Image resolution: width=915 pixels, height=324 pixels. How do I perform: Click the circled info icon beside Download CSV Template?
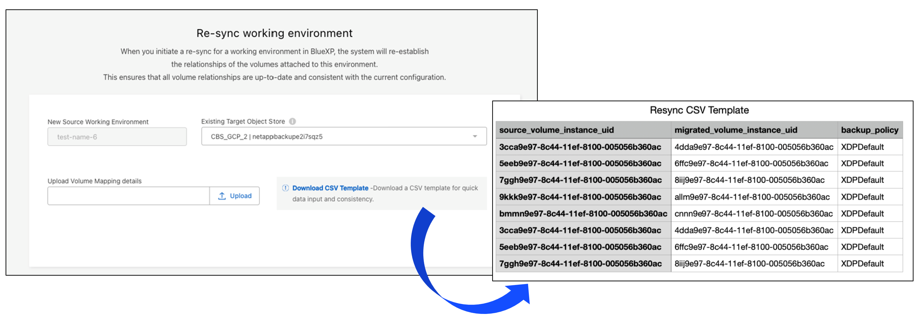click(x=285, y=188)
